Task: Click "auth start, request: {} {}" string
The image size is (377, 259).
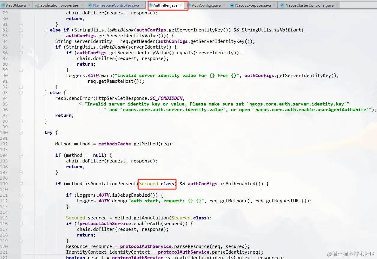Action: tap(166, 201)
